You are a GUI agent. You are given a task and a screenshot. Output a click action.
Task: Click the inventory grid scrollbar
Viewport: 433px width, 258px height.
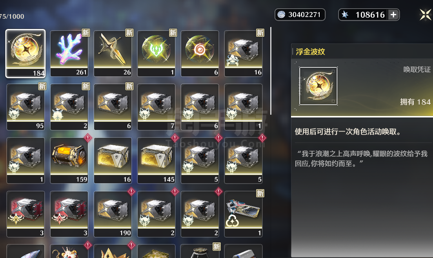pos(271,70)
